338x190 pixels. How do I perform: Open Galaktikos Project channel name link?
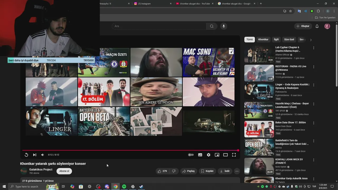coord(41,169)
